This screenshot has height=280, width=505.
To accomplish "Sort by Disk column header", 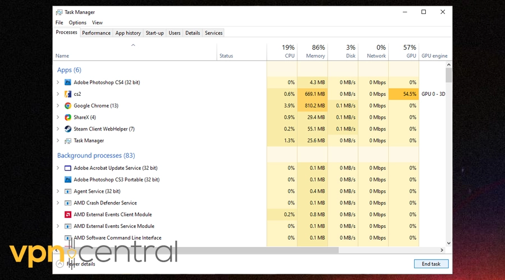I will (343, 52).
